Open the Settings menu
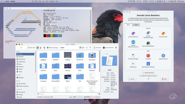Viewport: 185px width, 104px height. 52,1
